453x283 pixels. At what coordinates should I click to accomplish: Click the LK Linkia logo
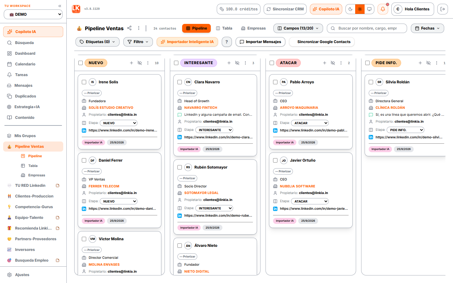point(76,9)
